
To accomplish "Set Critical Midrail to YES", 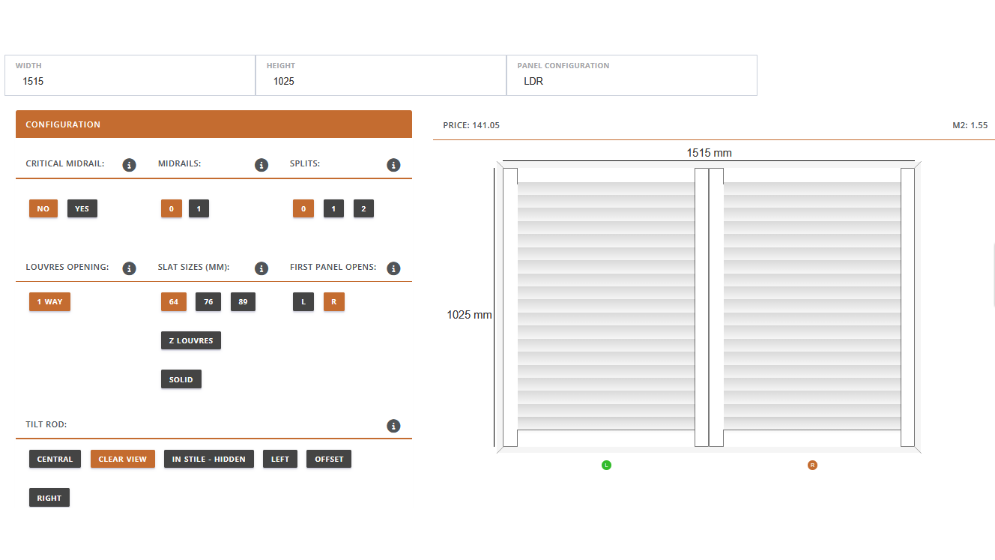I will [82, 208].
